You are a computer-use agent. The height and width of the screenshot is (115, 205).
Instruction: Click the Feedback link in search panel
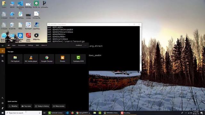pyautogui.click(x=79, y=45)
